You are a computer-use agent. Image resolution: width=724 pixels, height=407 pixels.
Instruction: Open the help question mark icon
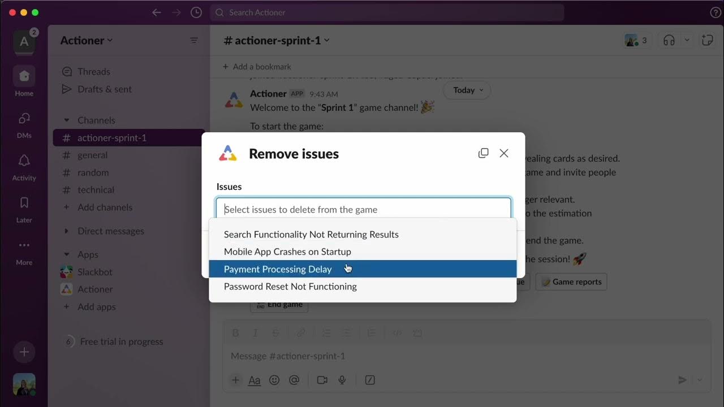715,12
